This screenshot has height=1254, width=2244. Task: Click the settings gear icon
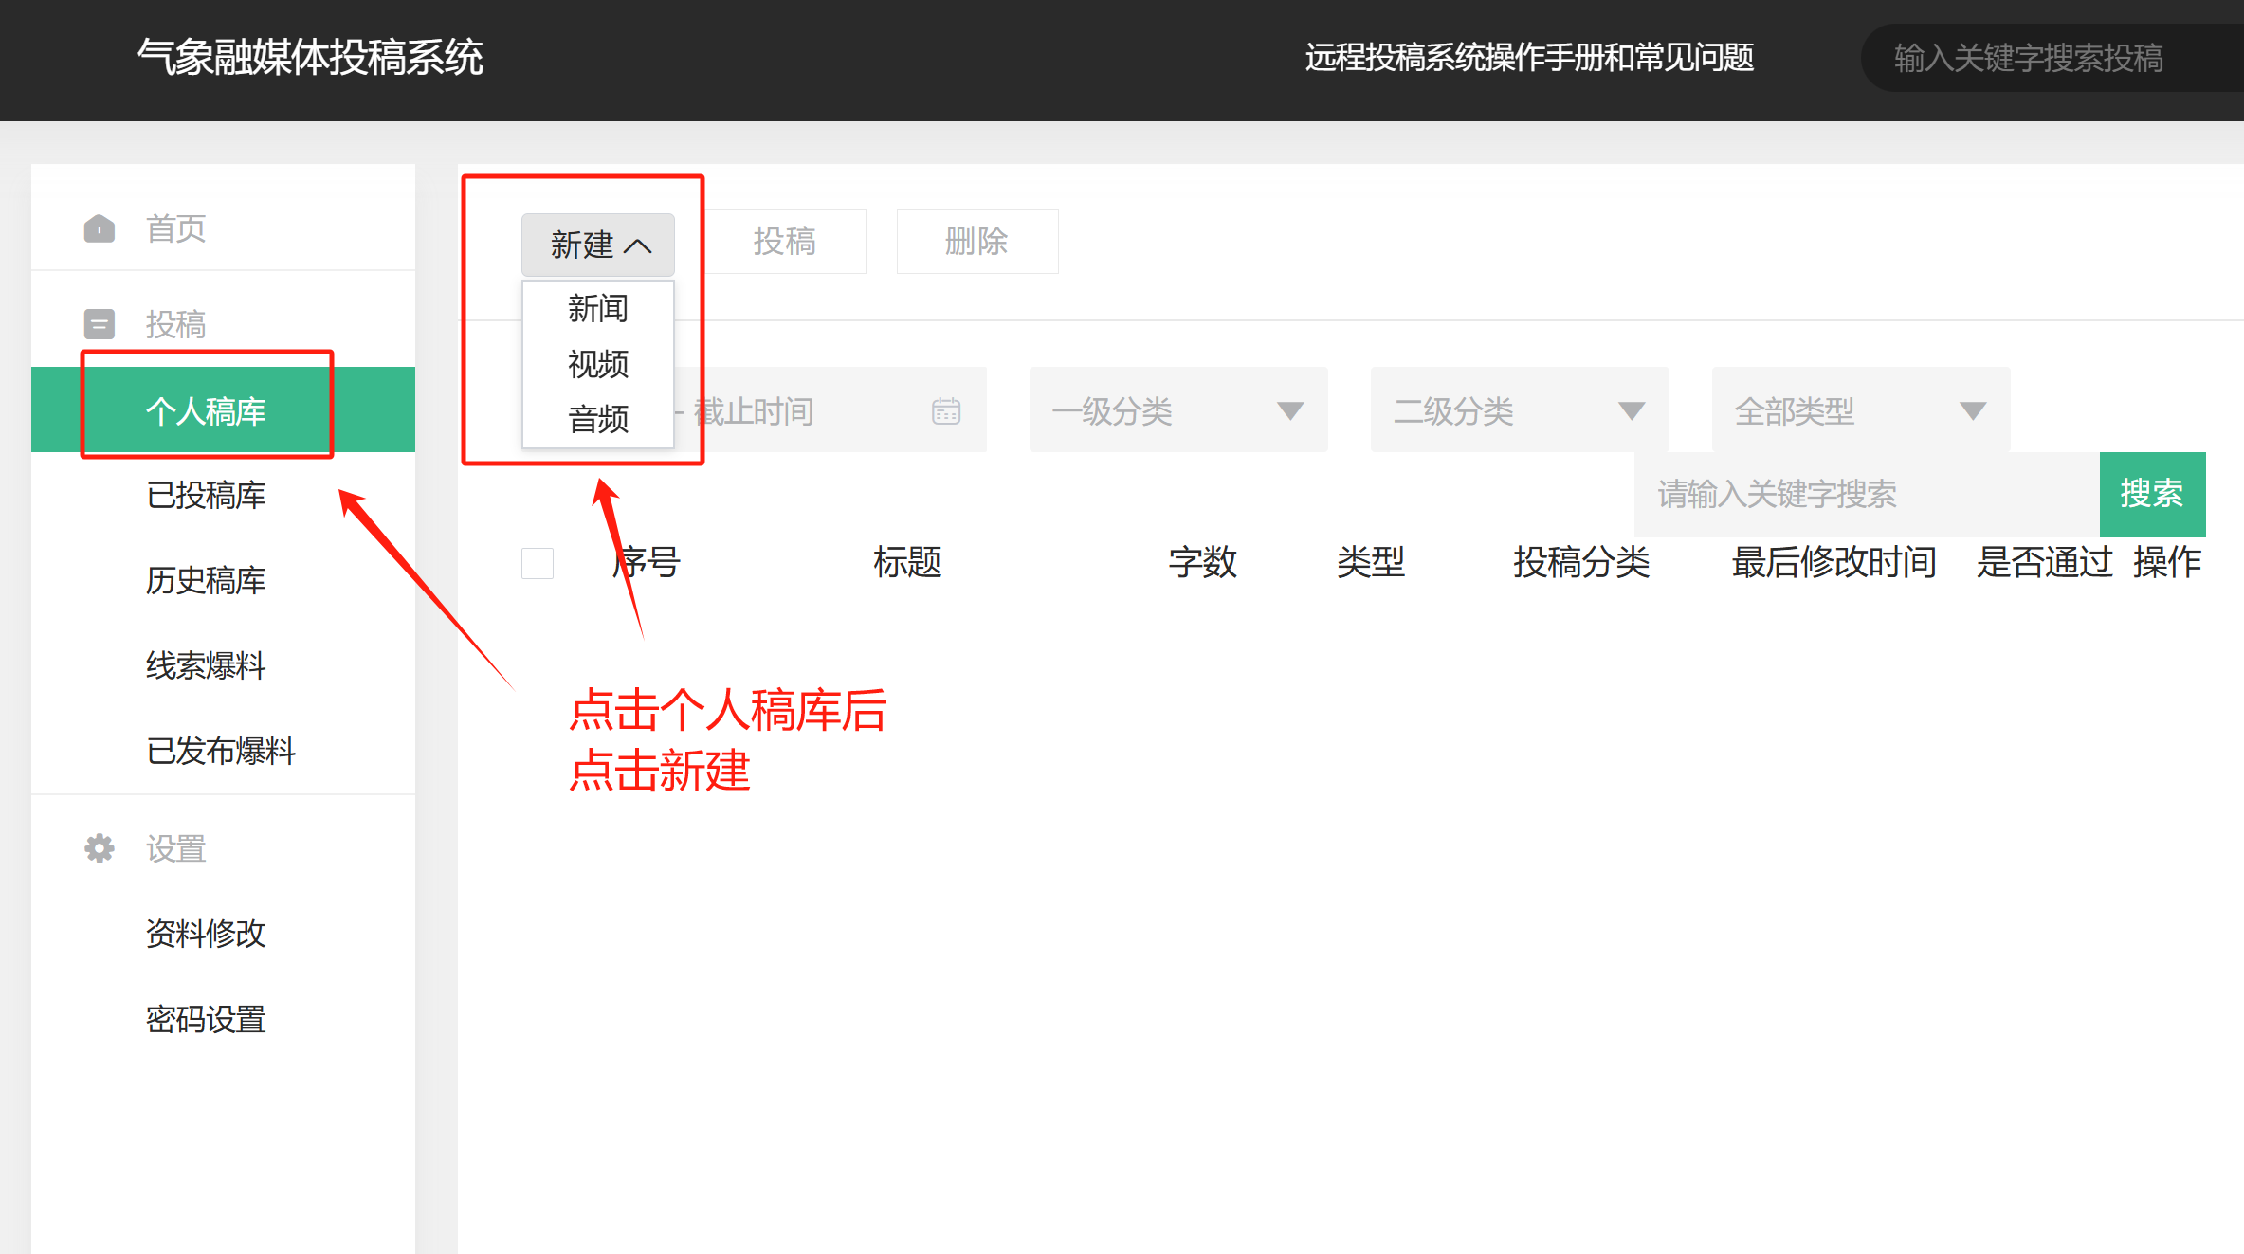point(100,848)
